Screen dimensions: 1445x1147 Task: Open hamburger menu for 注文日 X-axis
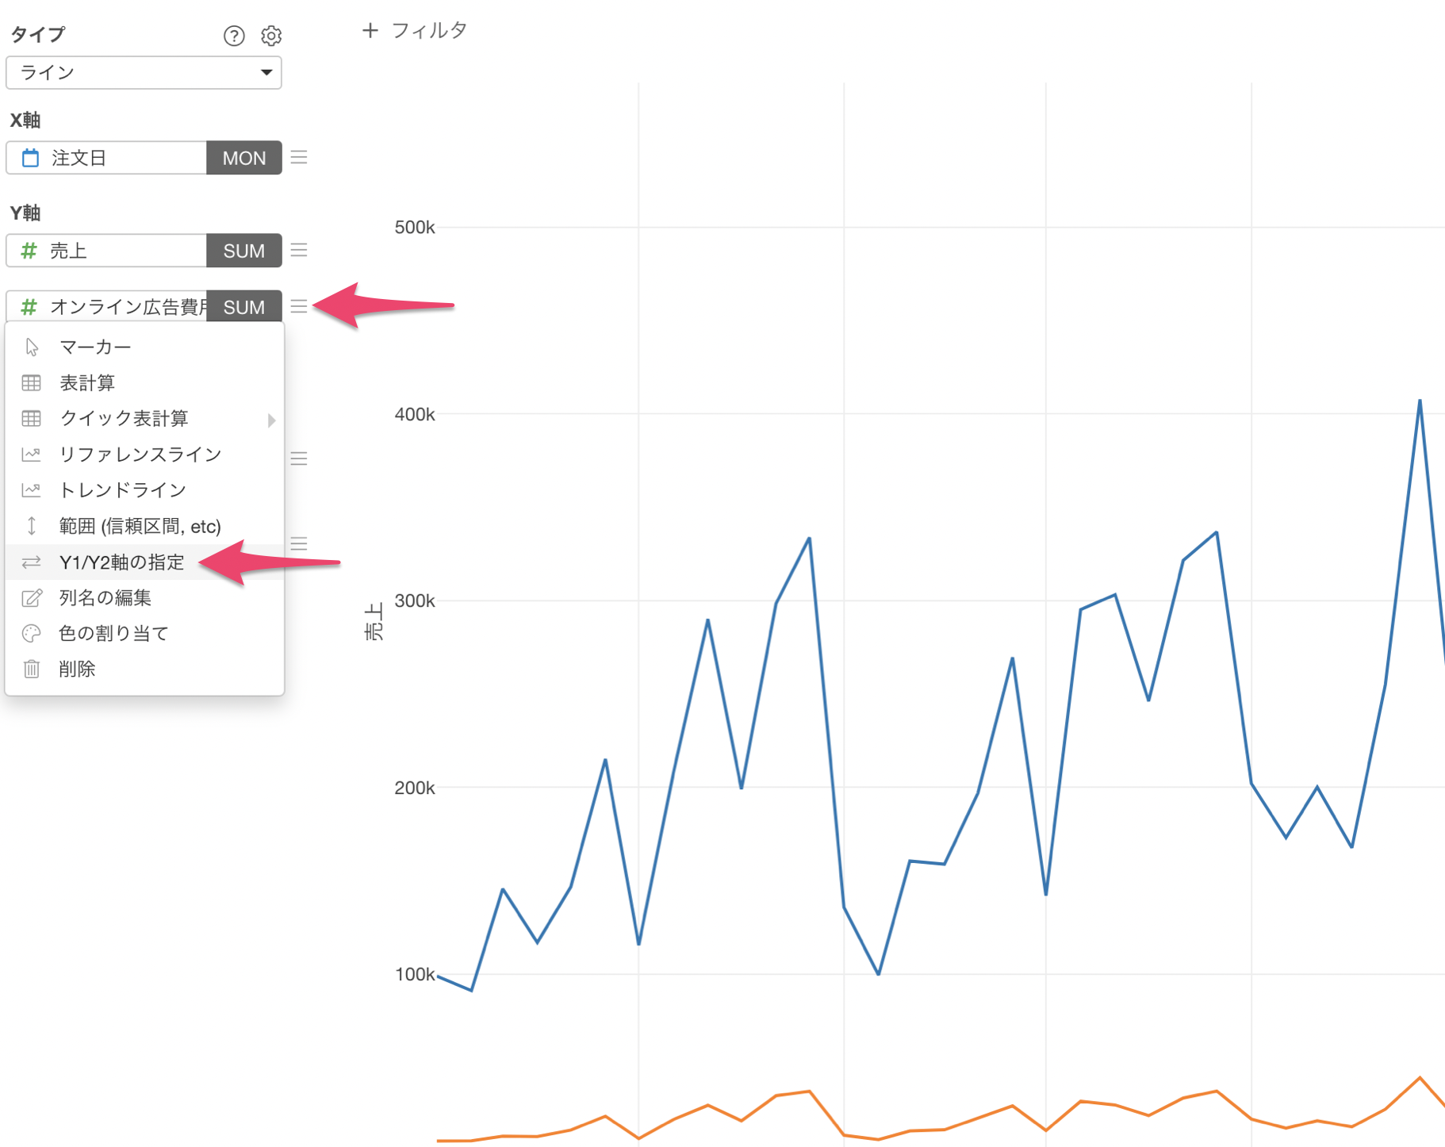coord(299,157)
